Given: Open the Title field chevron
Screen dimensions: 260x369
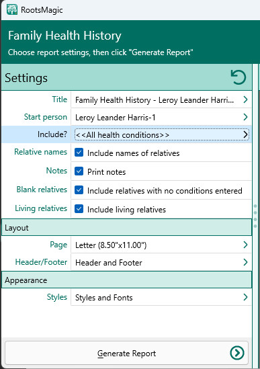Looking at the screenshot, I should click(245, 99).
